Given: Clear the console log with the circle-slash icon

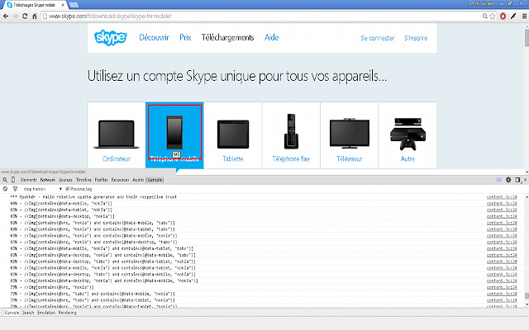Looking at the screenshot, I should 5,189.
